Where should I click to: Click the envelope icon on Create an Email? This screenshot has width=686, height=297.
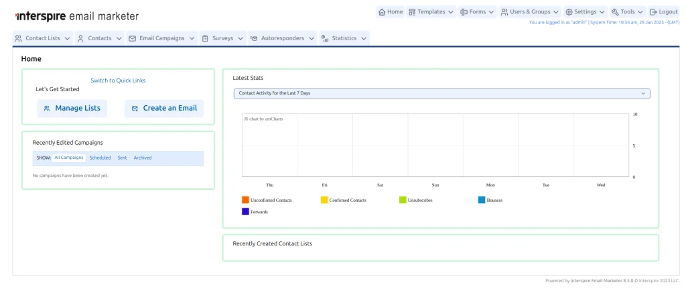click(135, 108)
